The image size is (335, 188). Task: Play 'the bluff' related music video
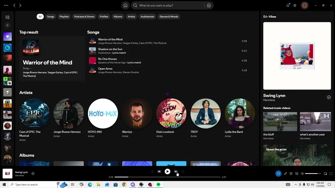pos(280,122)
